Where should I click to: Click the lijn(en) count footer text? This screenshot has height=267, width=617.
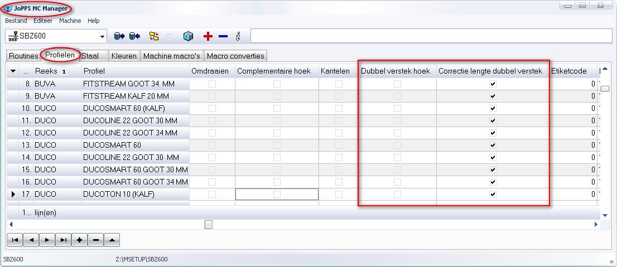(45, 213)
